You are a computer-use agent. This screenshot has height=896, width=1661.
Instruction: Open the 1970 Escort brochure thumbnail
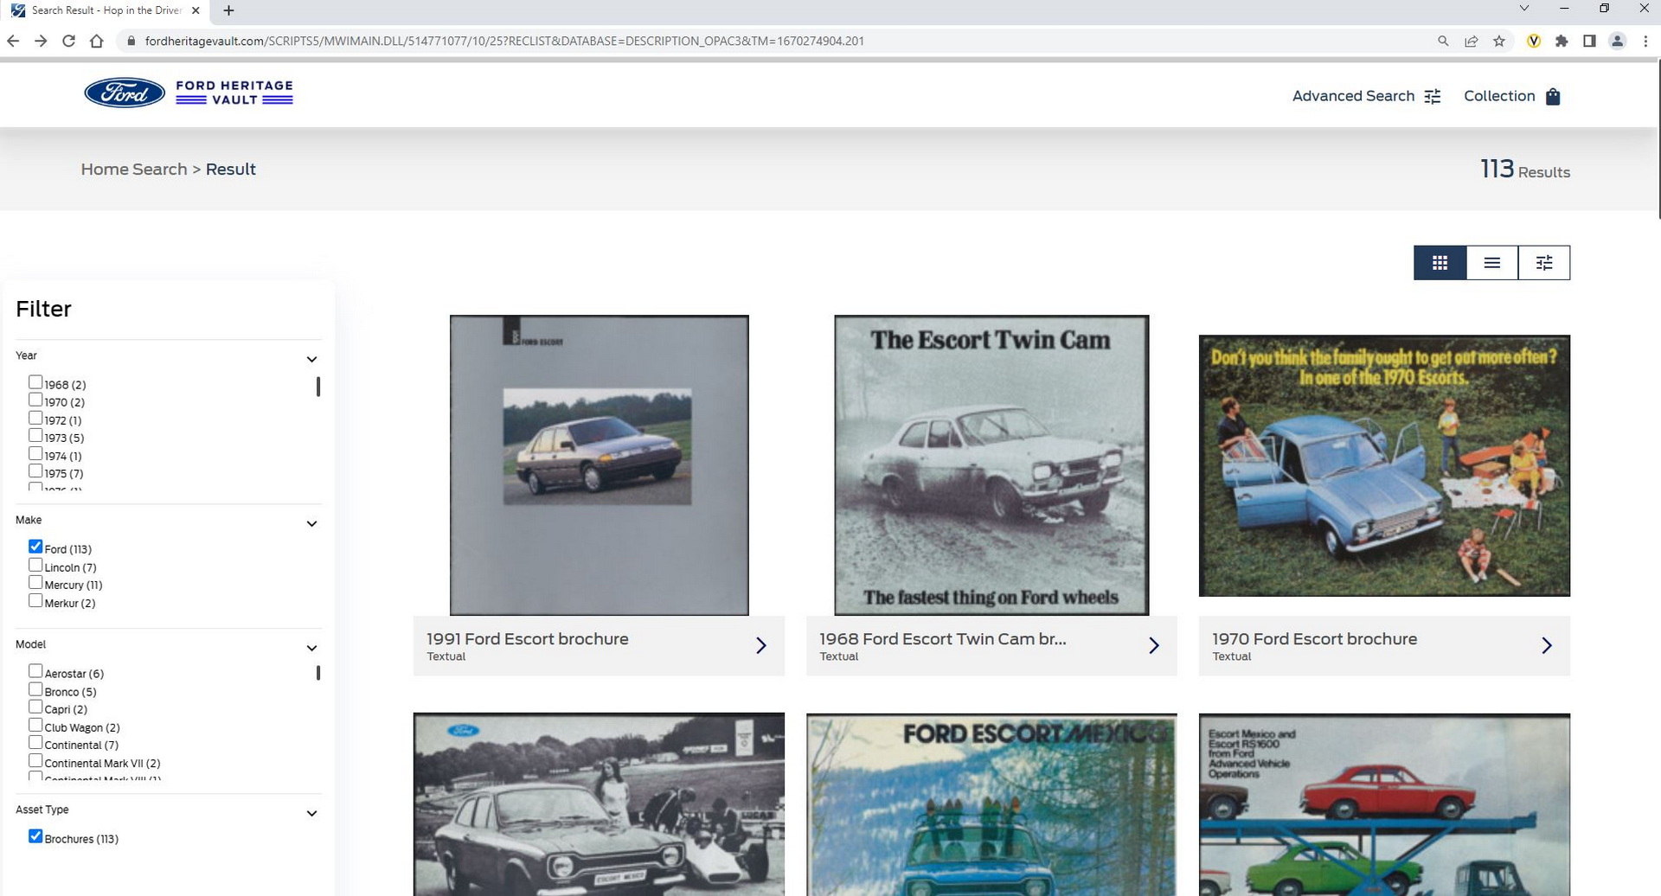click(x=1384, y=465)
